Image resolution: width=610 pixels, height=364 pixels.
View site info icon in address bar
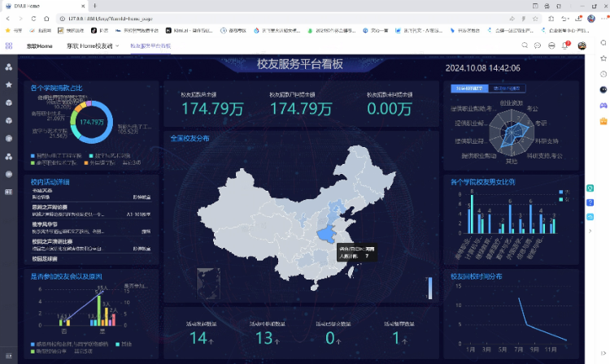63,18
